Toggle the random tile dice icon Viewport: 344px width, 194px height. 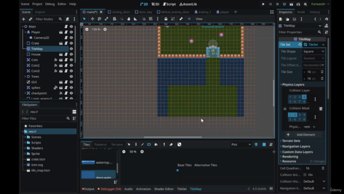click(x=179, y=144)
